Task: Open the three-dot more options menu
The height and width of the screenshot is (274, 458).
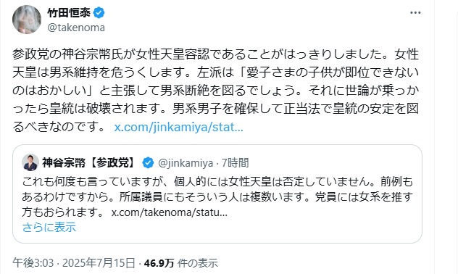Action: coord(415,13)
